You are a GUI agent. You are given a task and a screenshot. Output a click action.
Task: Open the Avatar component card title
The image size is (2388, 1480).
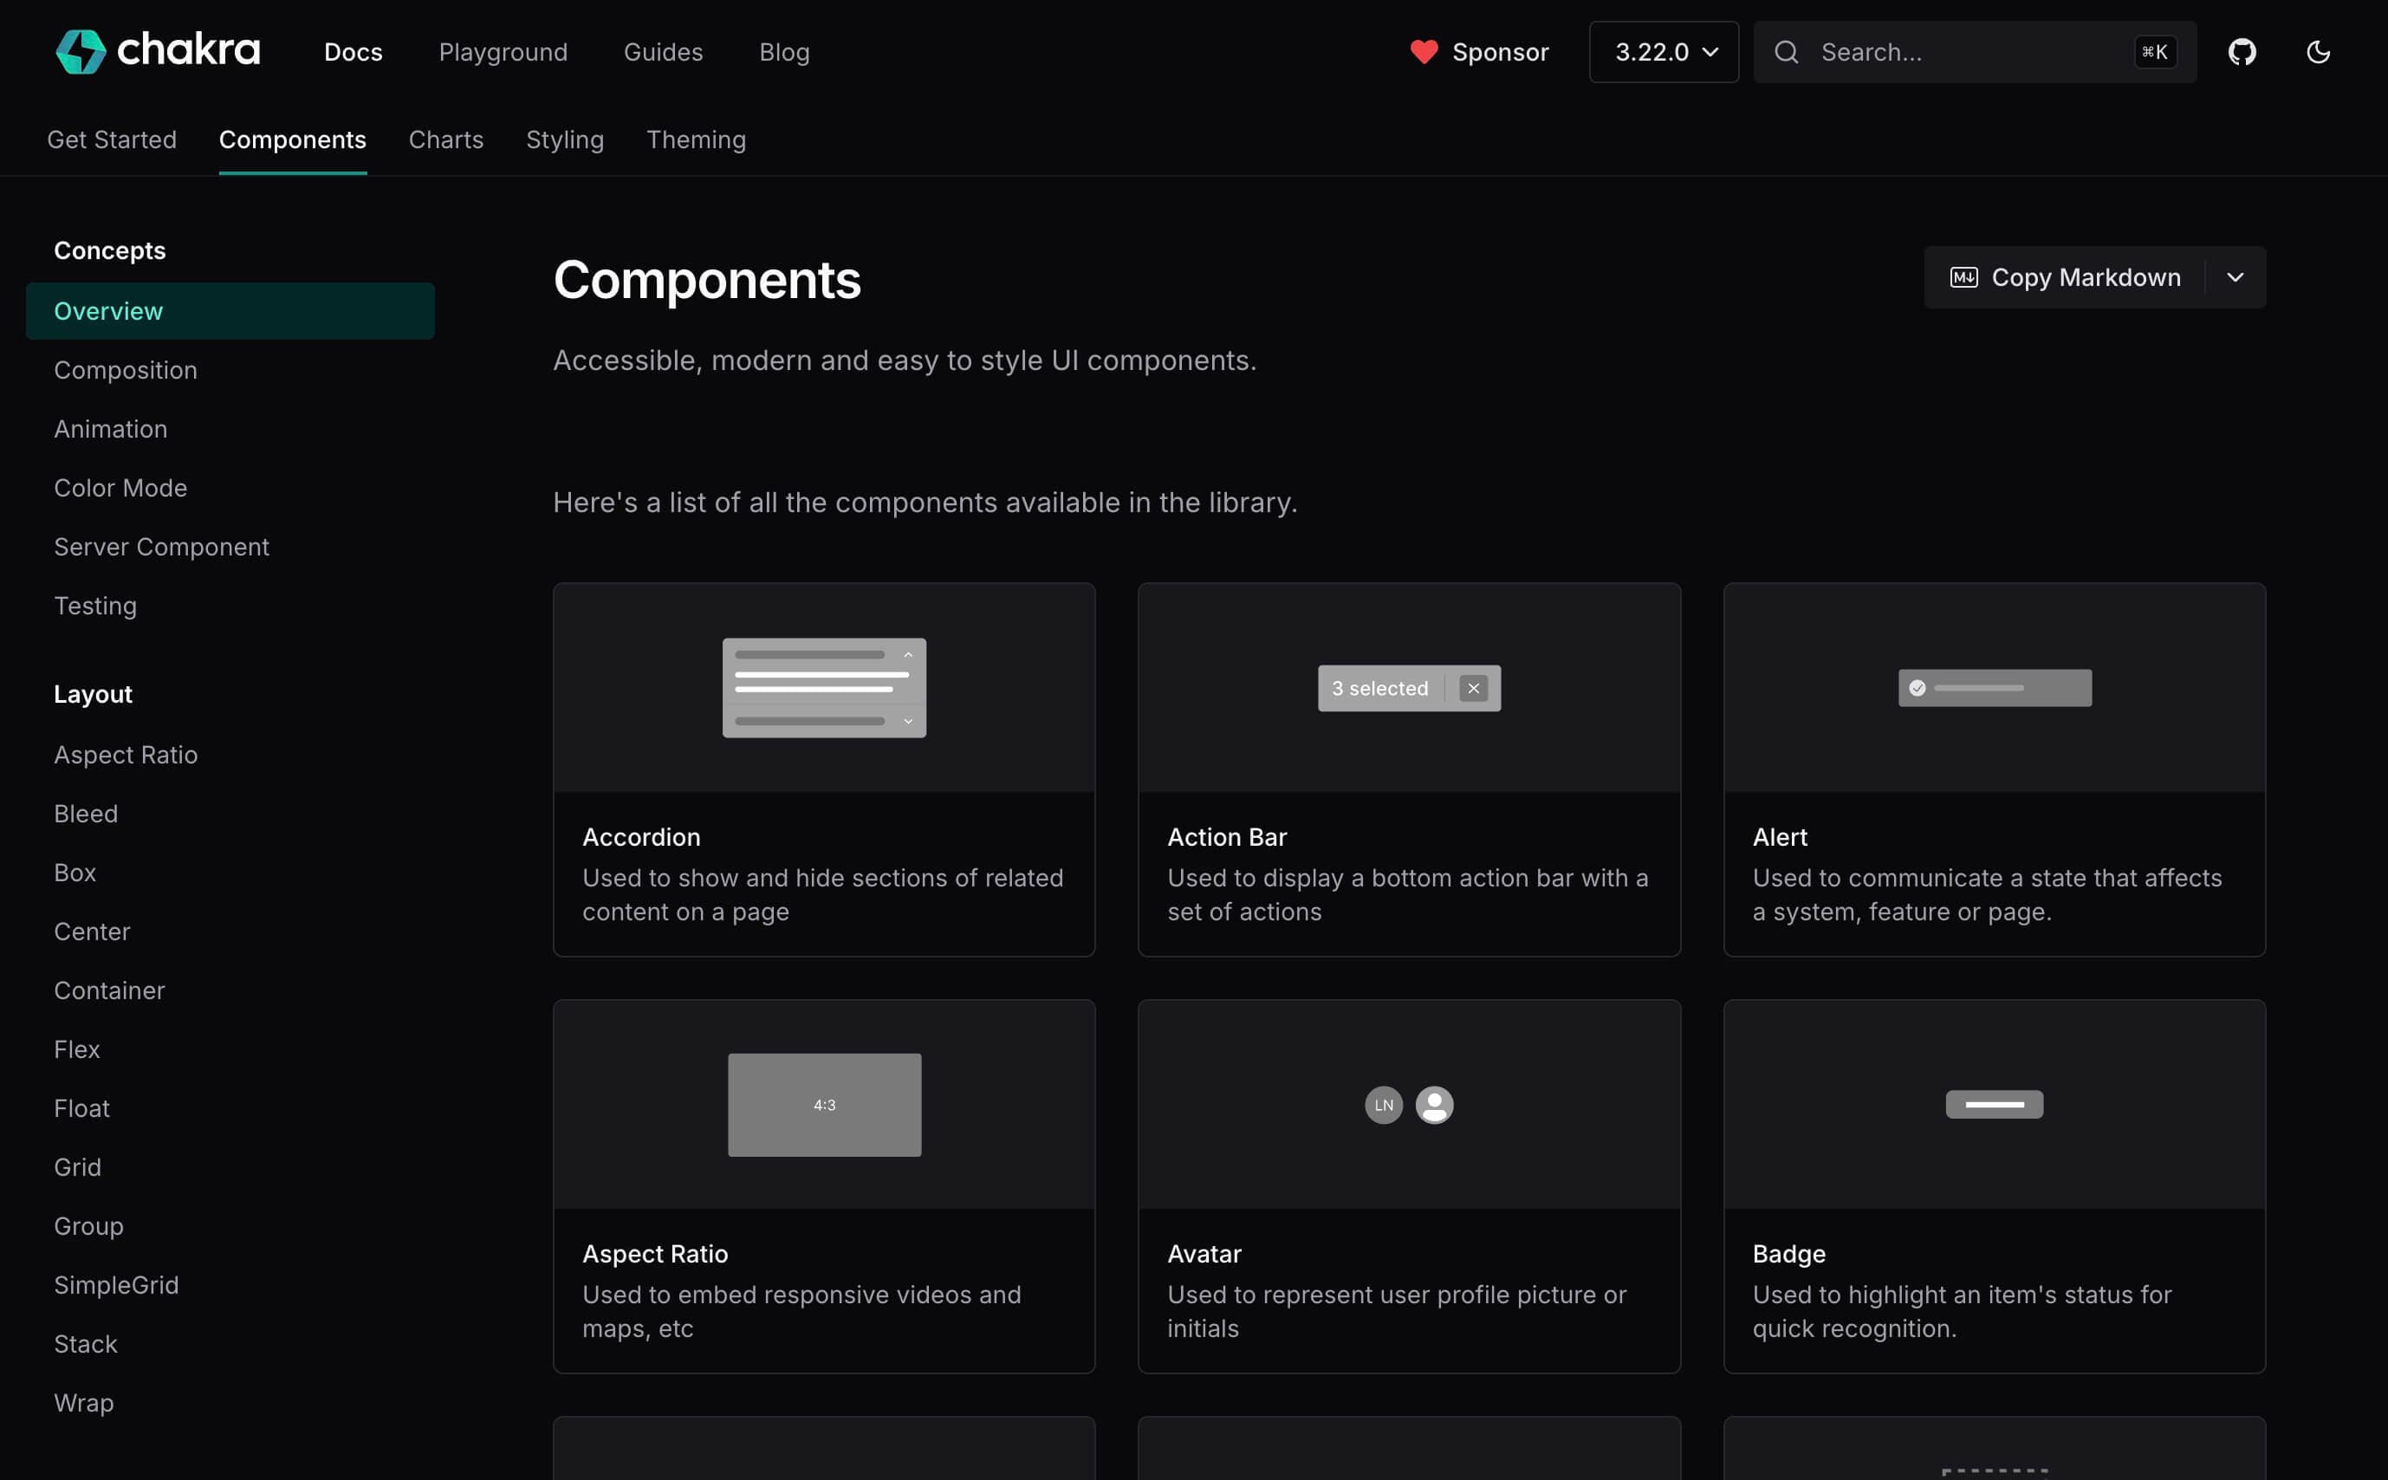(1204, 1254)
